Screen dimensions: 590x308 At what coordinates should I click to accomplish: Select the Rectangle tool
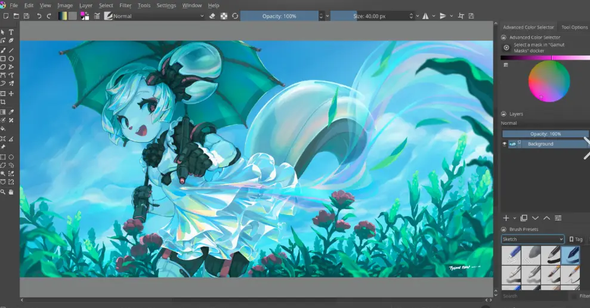coord(3,58)
